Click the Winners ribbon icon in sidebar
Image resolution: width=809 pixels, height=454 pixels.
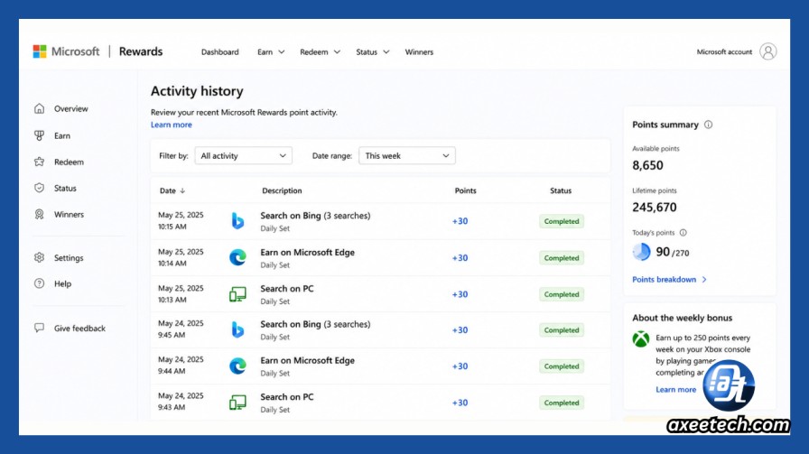tap(39, 214)
